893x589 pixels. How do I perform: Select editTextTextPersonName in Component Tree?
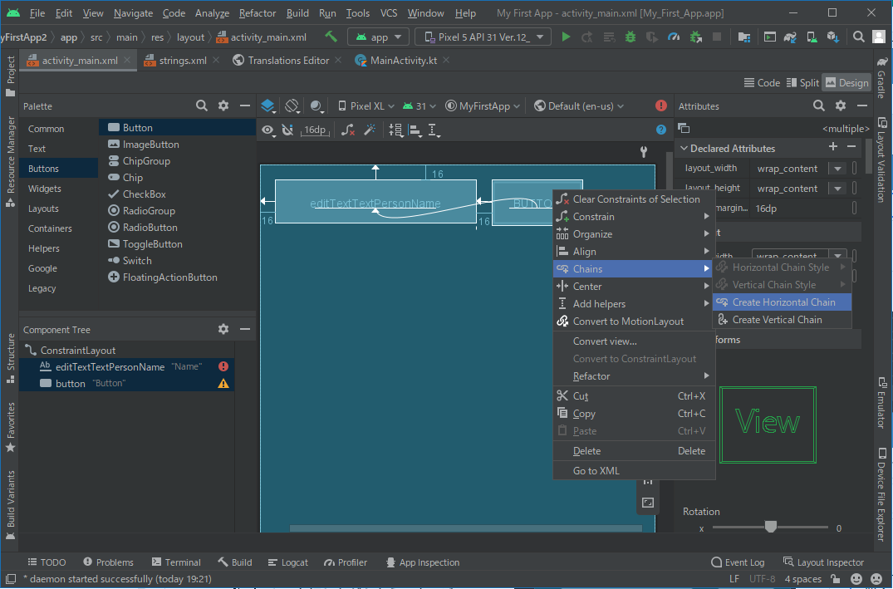[x=110, y=366]
